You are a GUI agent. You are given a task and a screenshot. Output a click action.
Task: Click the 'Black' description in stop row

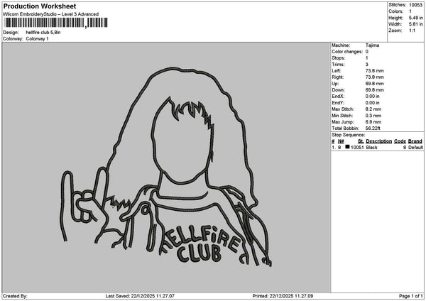point(371,148)
